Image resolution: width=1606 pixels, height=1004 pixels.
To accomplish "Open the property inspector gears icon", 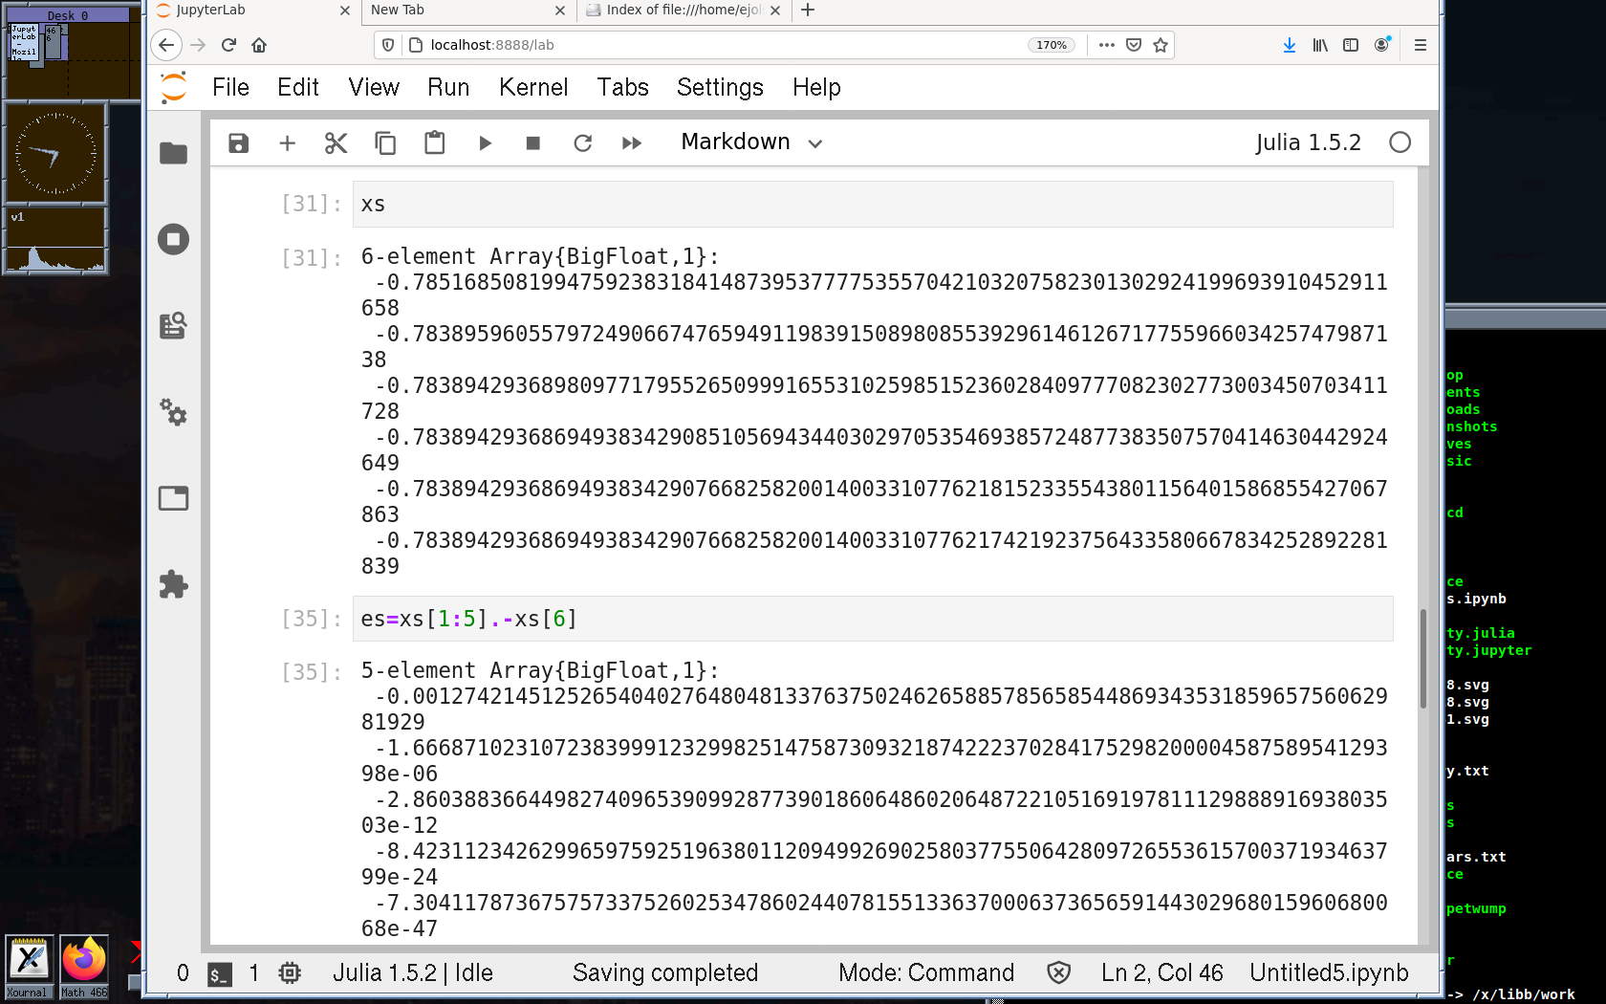I will [173, 412].
